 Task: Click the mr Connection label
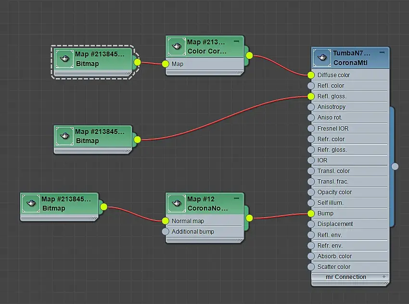pos(346,277)
